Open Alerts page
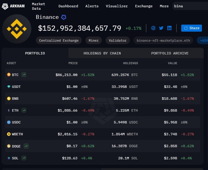The height and width of the screenshot is (170, 208). click(x=92, y=6)
